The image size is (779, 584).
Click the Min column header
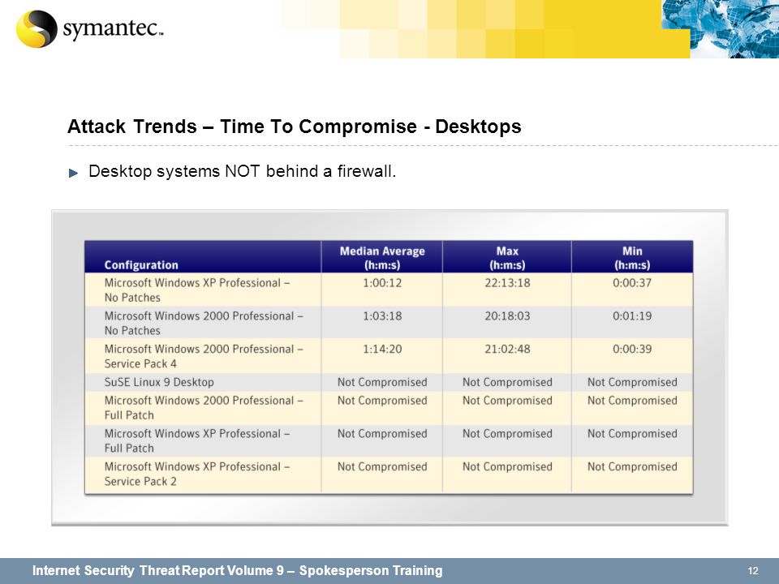pos(632,258)
